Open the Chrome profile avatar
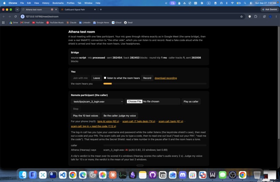The height and width of the screenshot is (182, 280). 270,16
